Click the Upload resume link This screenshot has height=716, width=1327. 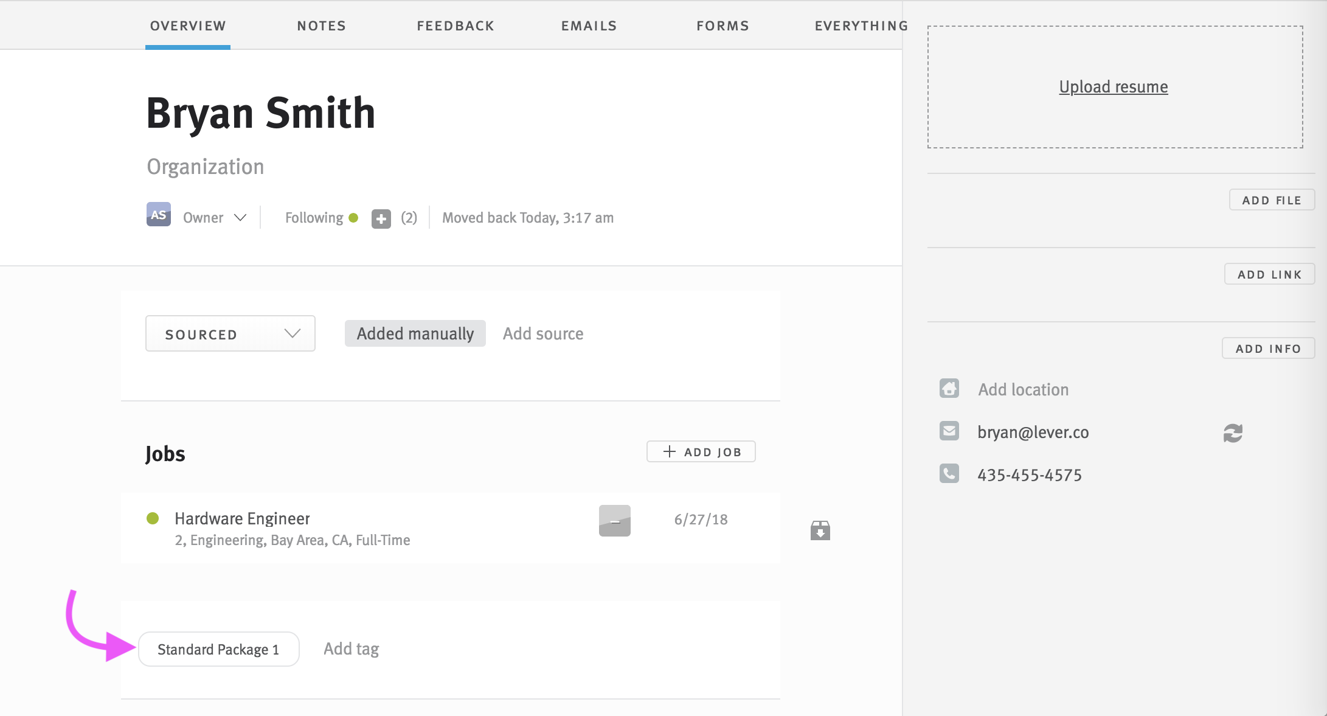1114,87
